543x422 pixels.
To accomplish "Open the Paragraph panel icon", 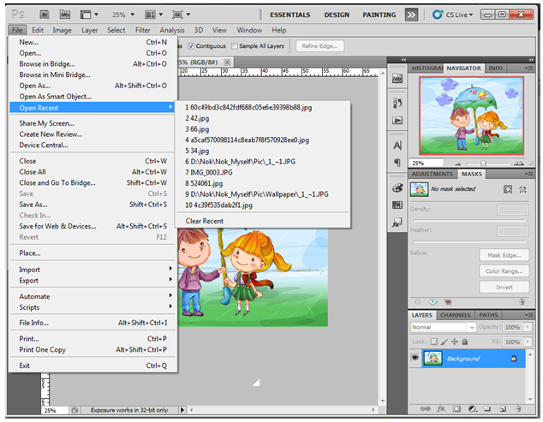I will pos(397,162).
